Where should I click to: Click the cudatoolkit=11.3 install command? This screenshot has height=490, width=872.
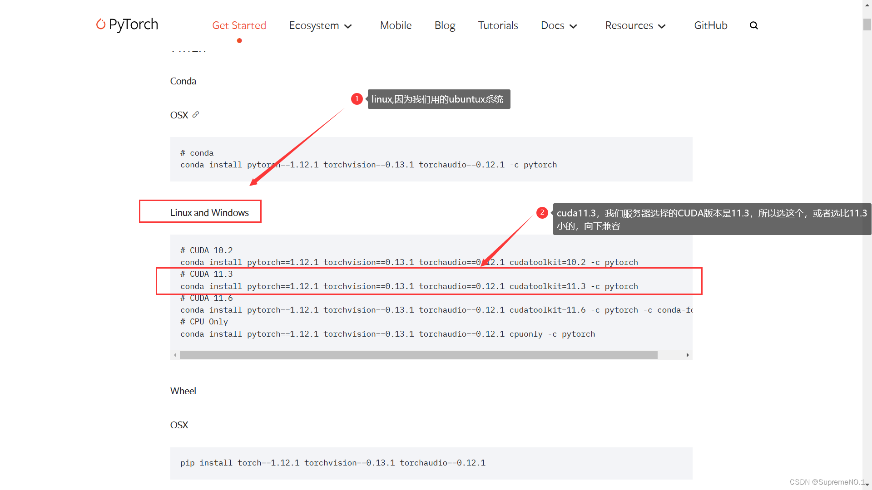[x=409, y=286]
